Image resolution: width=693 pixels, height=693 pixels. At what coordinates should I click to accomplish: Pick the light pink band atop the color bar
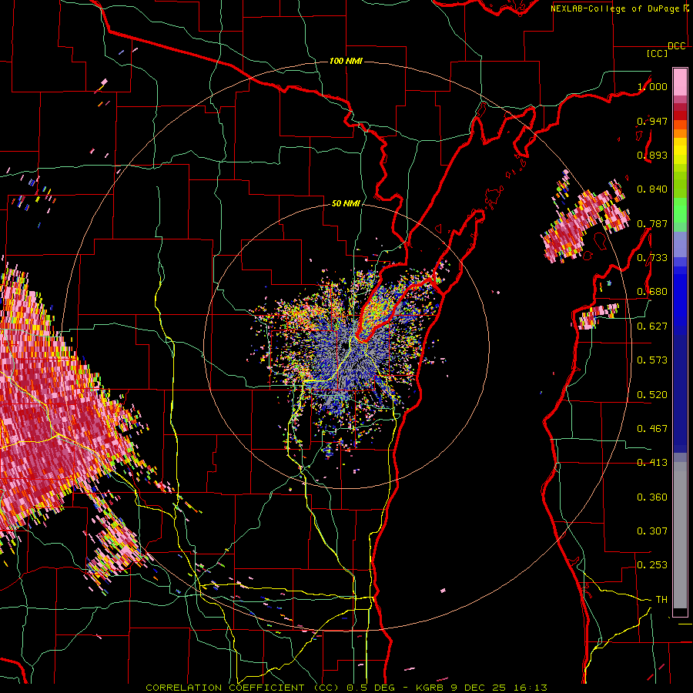coord(680,82)
